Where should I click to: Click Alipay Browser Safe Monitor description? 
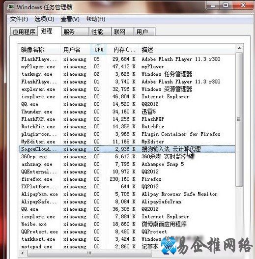[x=179, y=194]
